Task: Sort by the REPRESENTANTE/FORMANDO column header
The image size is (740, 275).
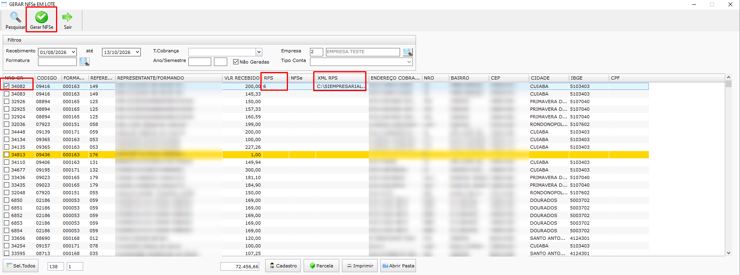Action: (x=168, y=78)
